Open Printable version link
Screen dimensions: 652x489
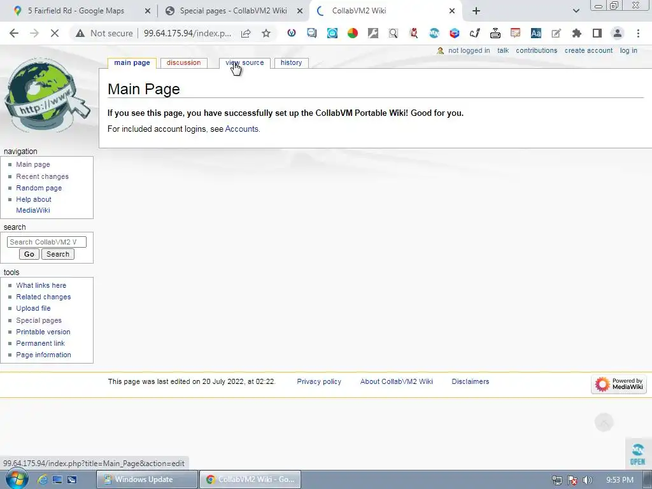(43, 332)
